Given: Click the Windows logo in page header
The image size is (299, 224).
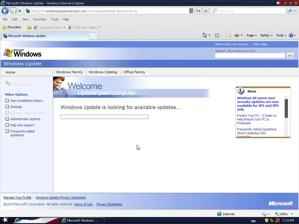Looking at the screenshot, I should tap(22, 53).
